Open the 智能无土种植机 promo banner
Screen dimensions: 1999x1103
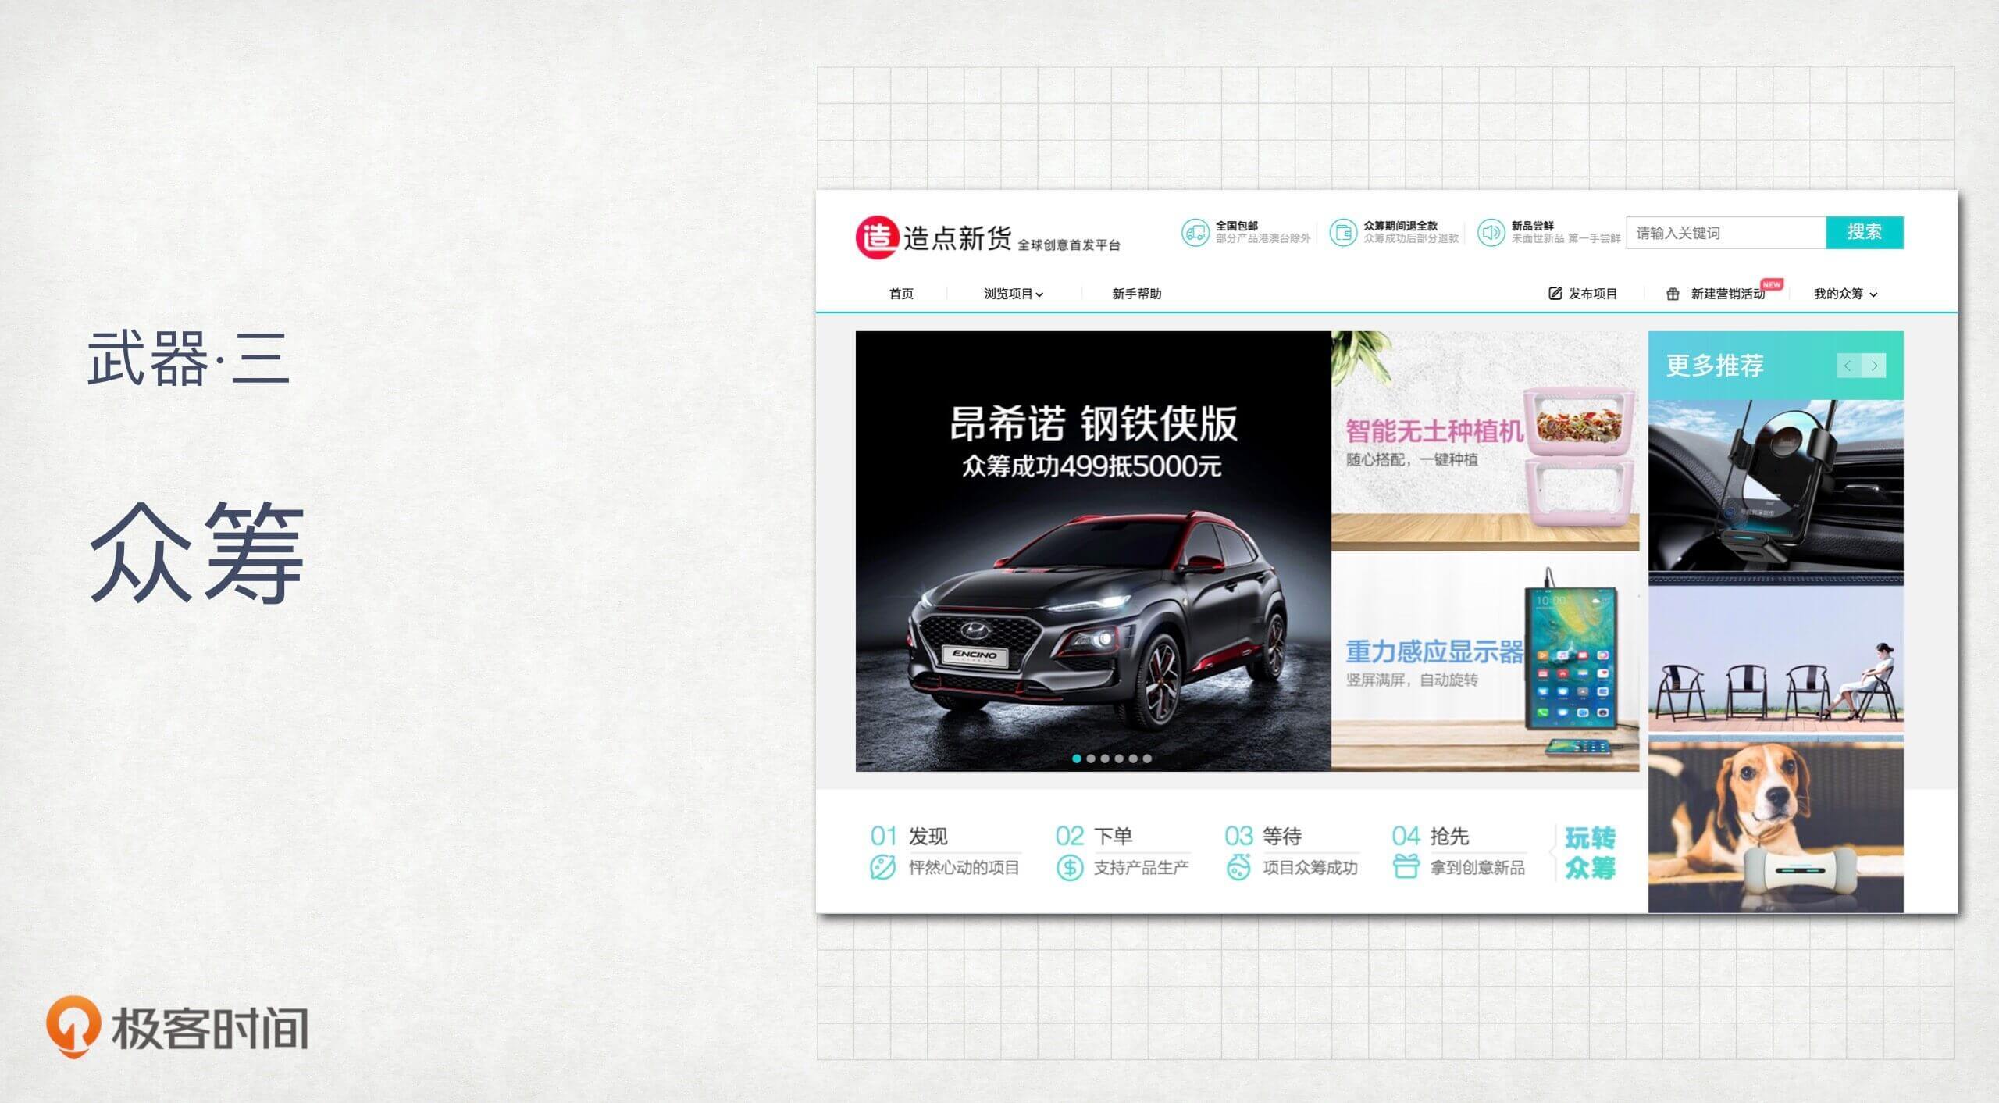pos(1484,441)
